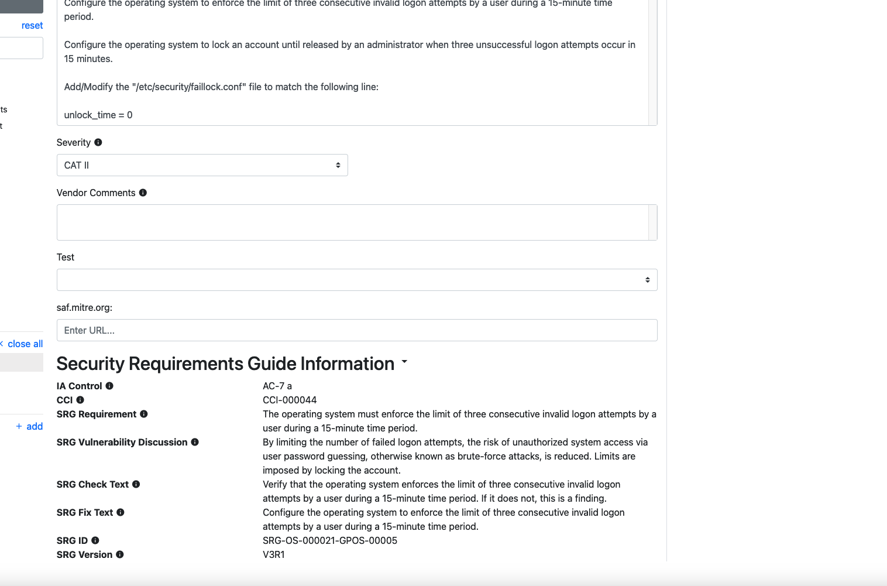Screen dimensions: 887x586
Task: Click the info icon next to SRG Check Text
Action: click(136, 484)
